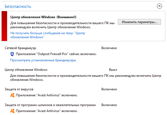Open the Просмотреть установленные брандмауэры link
This screenshot has width=167, height=115.
tap(43, 60)
